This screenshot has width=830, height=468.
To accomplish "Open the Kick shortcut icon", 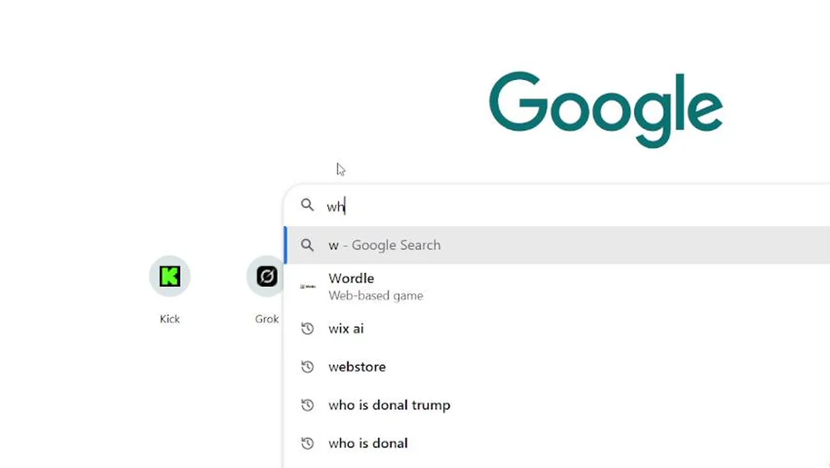I will pyautogui.click(x=170, y=276).
